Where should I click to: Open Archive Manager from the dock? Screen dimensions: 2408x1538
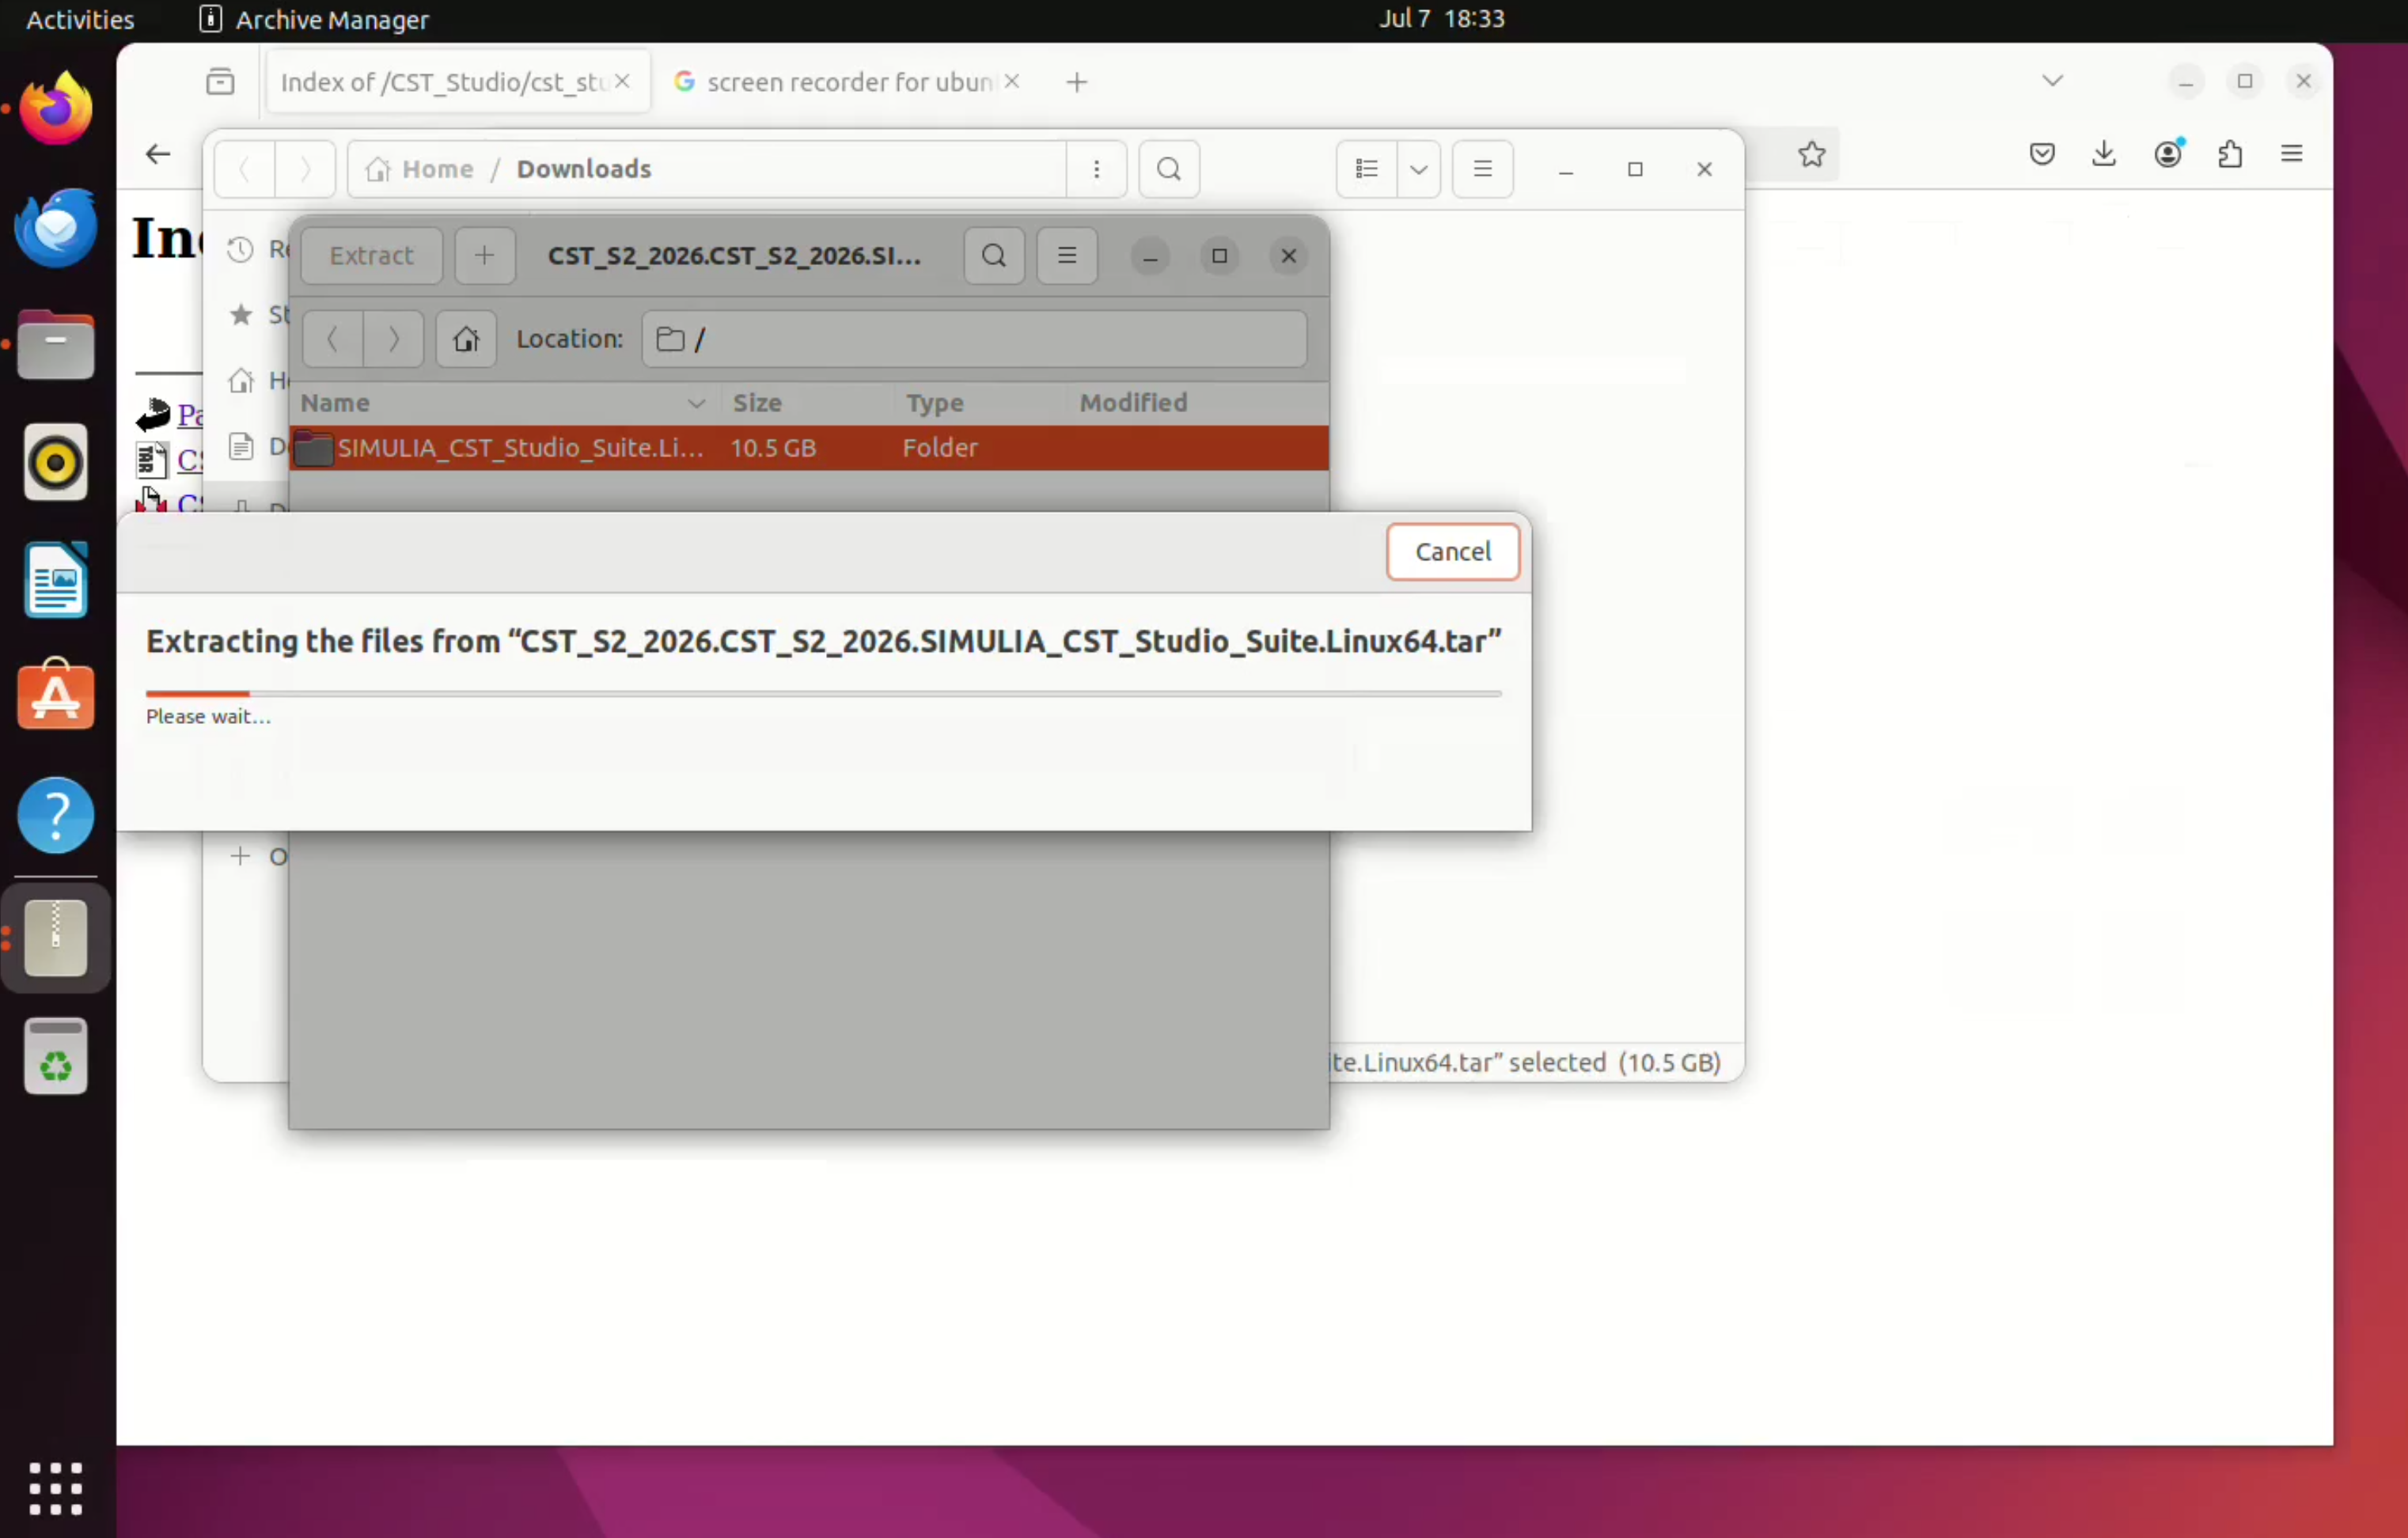point(56,938)
